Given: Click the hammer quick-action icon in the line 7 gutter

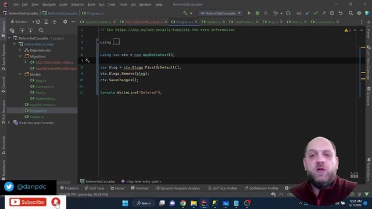Looking at the screenshot, I should coord(88,60).
